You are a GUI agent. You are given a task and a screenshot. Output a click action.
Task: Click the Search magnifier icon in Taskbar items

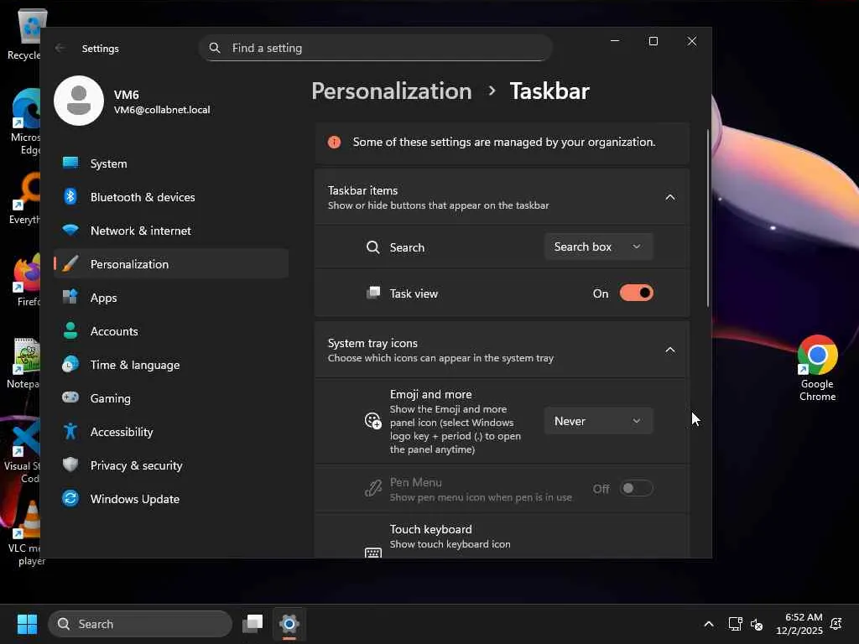click(x=373, y=247)
